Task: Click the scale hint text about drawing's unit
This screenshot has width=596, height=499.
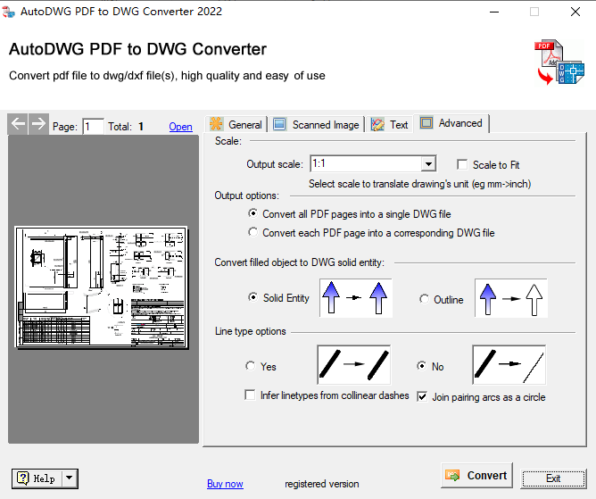Action: tap(419, 184)
